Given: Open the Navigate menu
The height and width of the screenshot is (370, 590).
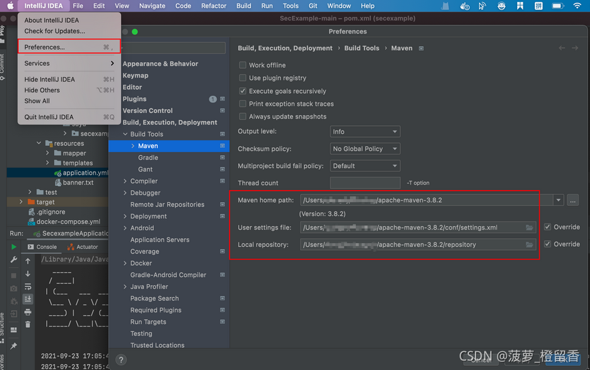Looking at the screenshot, I should [x=152, y=5].
